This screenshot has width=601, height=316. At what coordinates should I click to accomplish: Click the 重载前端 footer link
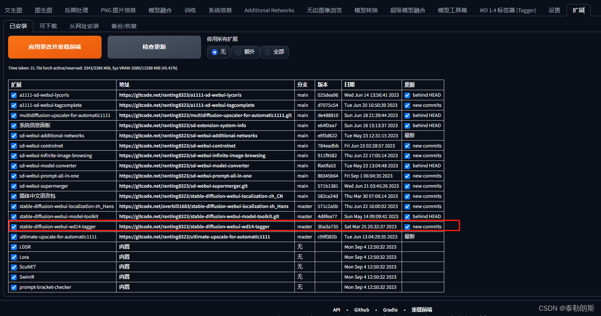pos(422,310)
